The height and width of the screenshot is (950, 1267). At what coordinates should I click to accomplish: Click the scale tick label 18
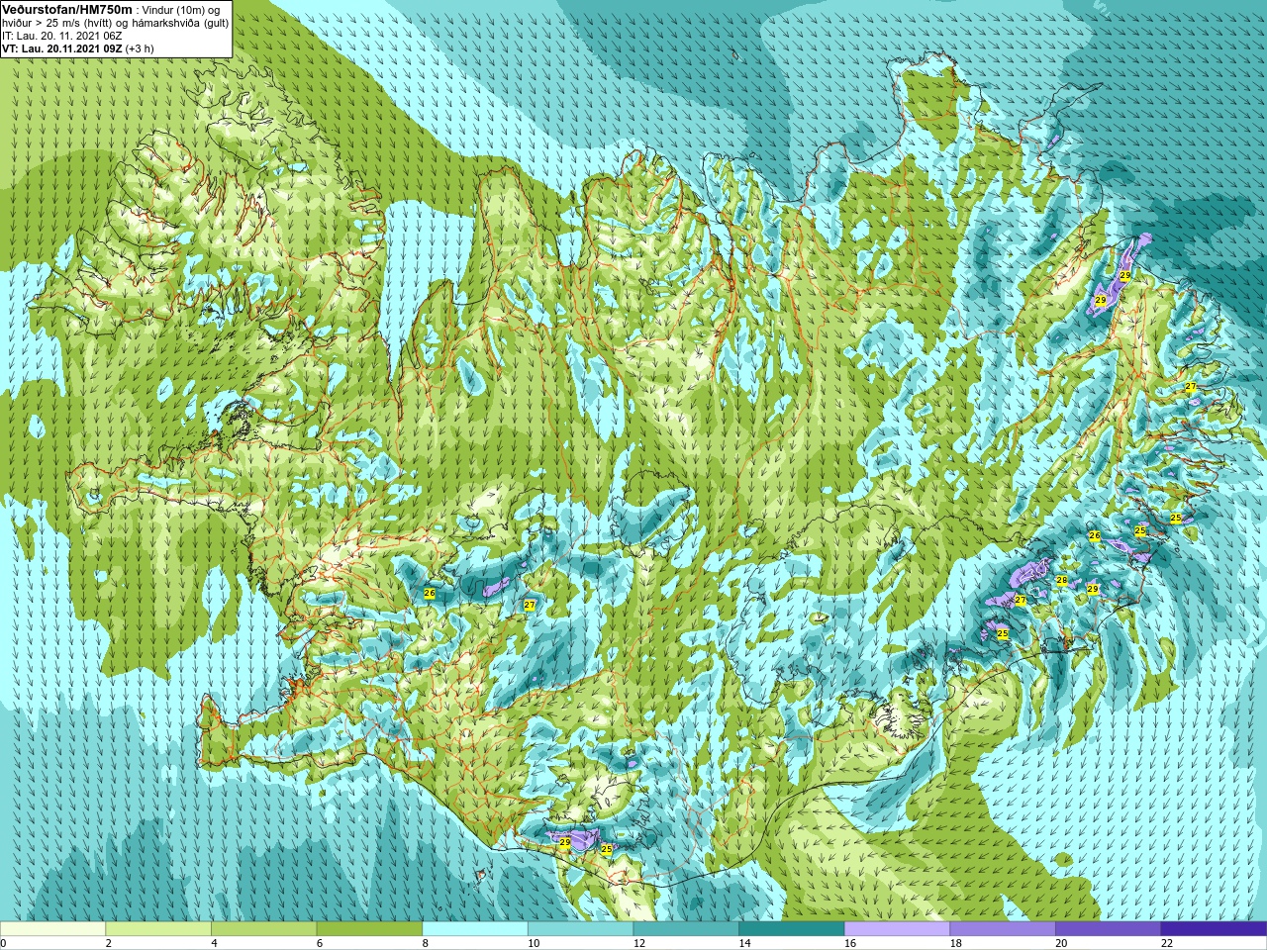pyautogui.click(x=956, y=943)
